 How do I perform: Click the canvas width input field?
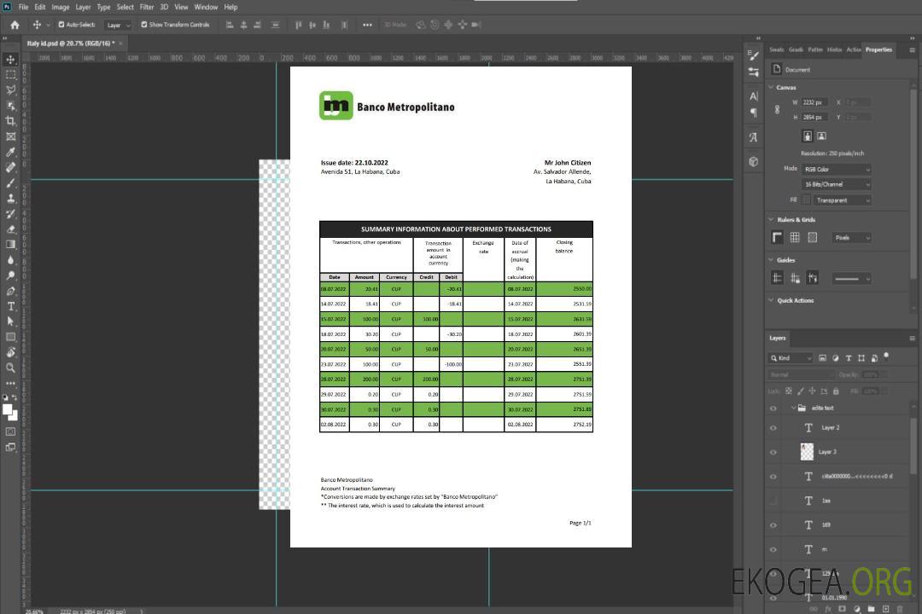[x=814, y=102]
